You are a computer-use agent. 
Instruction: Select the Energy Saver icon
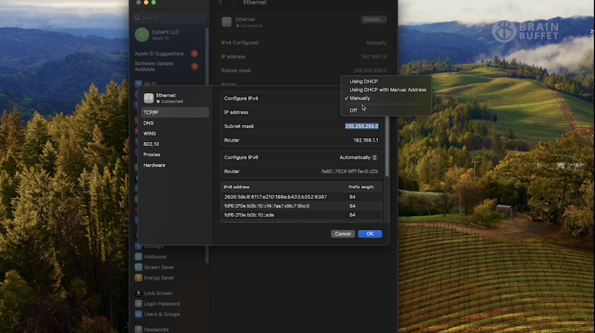point(139,278)
